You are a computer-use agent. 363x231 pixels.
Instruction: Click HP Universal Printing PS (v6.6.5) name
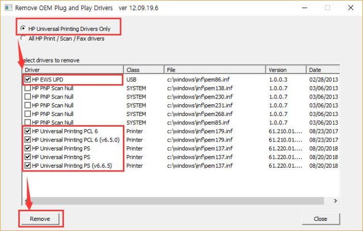pyautogui.click(x=72, y=166)
